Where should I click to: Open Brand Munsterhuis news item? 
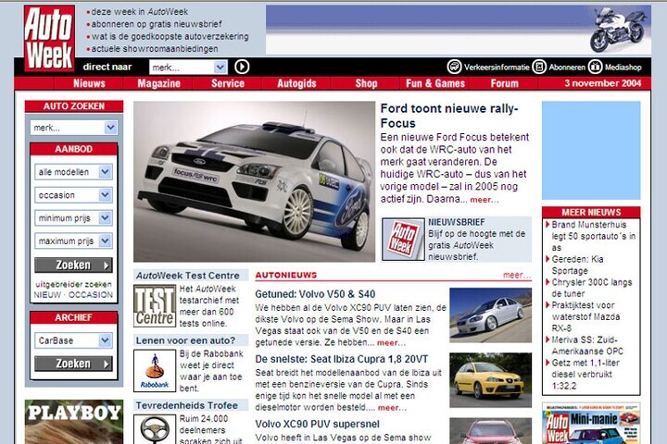click(x=593, y=236)
